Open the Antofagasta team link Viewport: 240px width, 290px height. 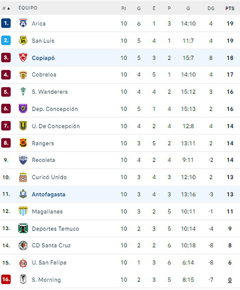pyautogui.click(x=49, y=194)
